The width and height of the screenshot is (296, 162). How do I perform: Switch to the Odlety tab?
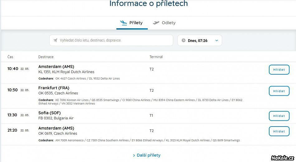click(164, 23)
